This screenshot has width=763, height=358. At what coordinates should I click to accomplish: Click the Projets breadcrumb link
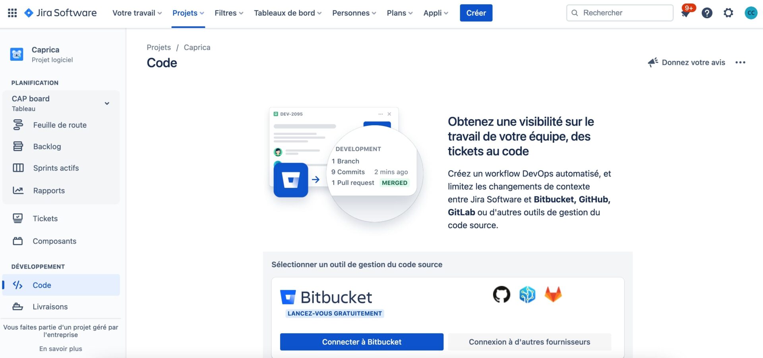point(159,47)
